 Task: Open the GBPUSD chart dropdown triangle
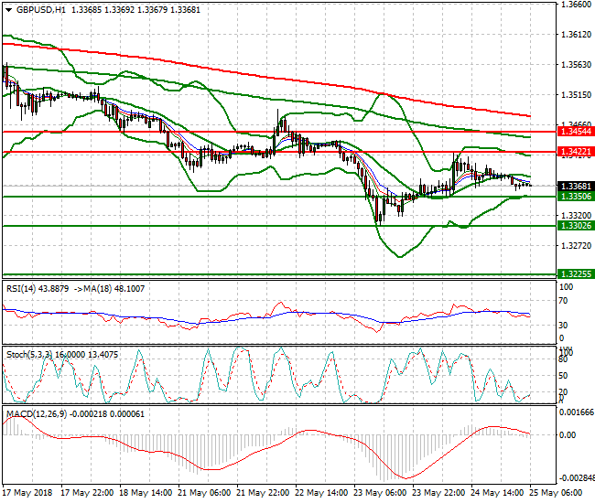(x=8, y=10)
